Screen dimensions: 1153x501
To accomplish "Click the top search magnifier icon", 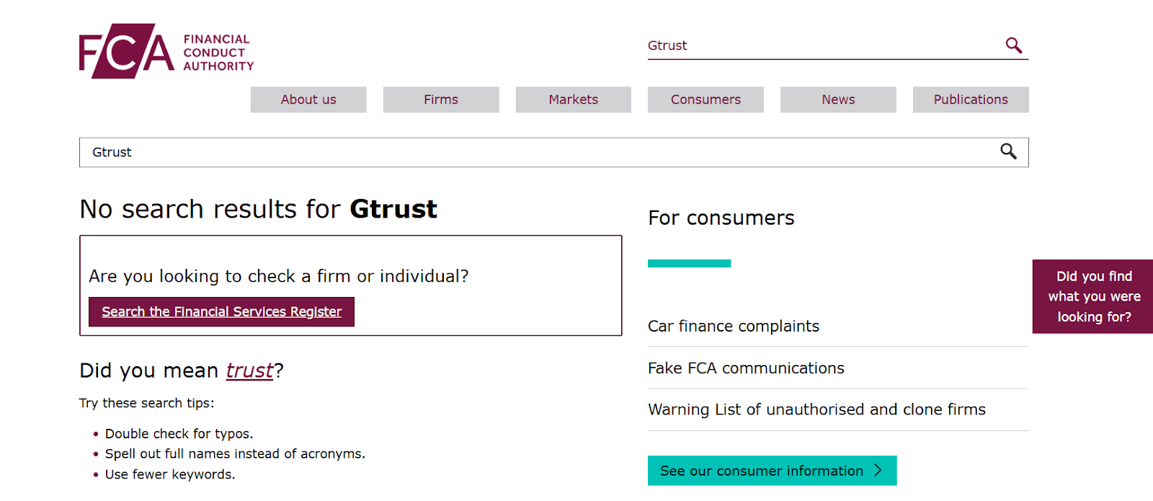I will 1013,45.
